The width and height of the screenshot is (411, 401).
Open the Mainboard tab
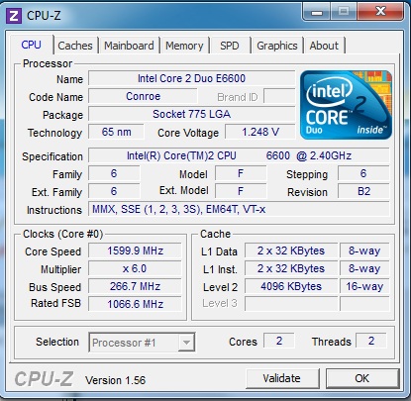pos(129,46)
